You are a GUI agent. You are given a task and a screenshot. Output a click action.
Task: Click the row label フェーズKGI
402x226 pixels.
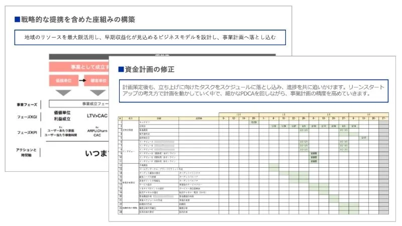[x=27, y=117]
